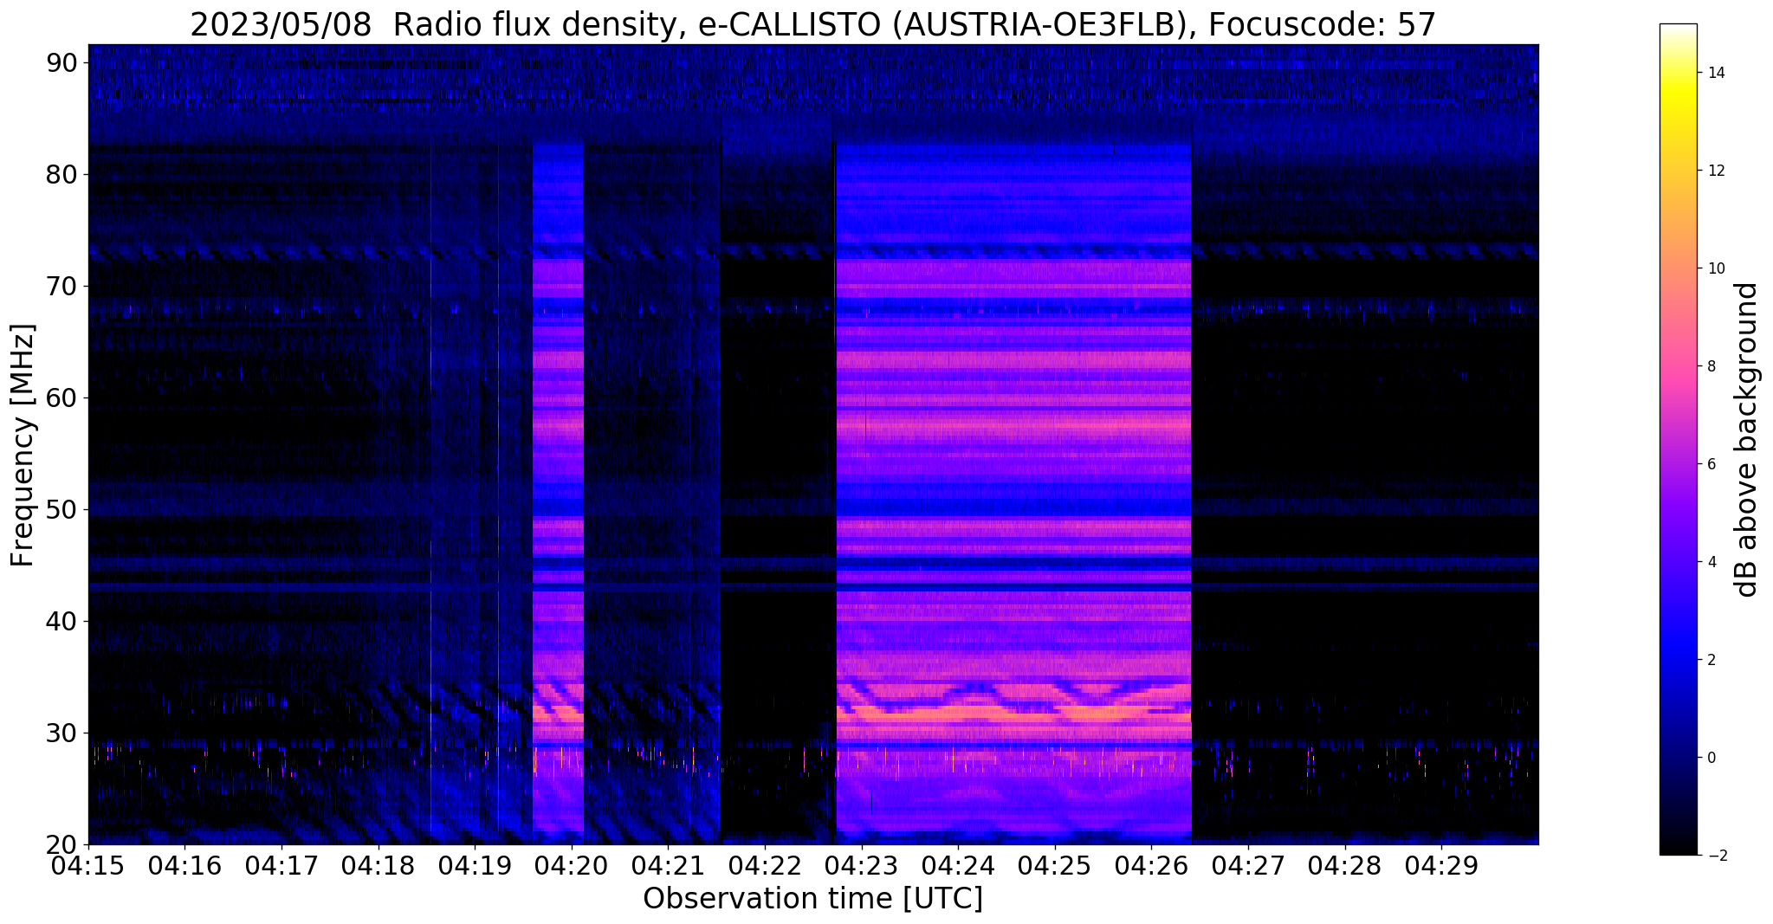Click the 04:19 time tick label
Image resolution: width=1773 pixels, height=924 pixels.
pyautogui.click(x=475, y=867)
